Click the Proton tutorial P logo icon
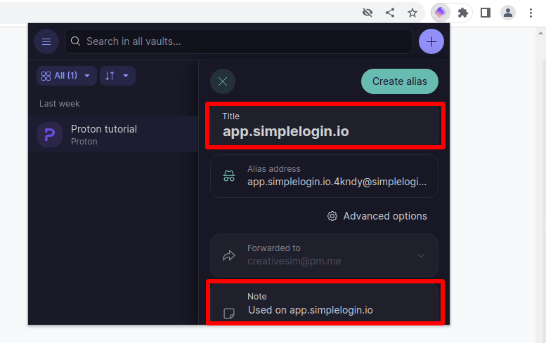546x343 pixels. pyautogui.click(x=50, y=135)
